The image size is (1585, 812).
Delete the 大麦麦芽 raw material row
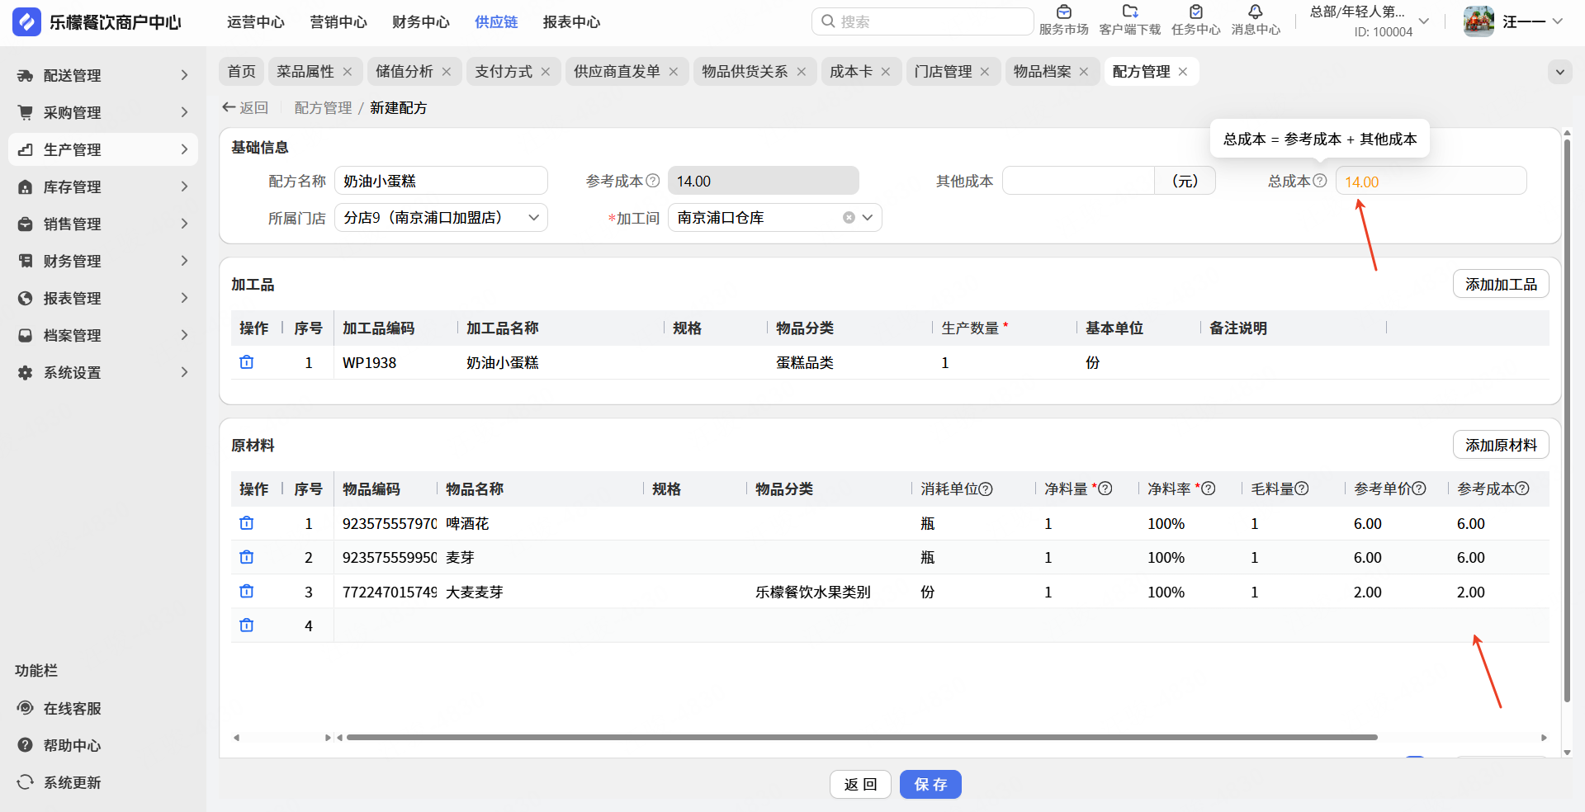[246, 592]
